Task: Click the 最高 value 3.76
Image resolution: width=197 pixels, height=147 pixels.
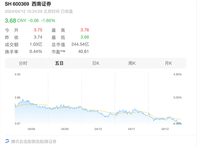Action: [x=85, y=30]
